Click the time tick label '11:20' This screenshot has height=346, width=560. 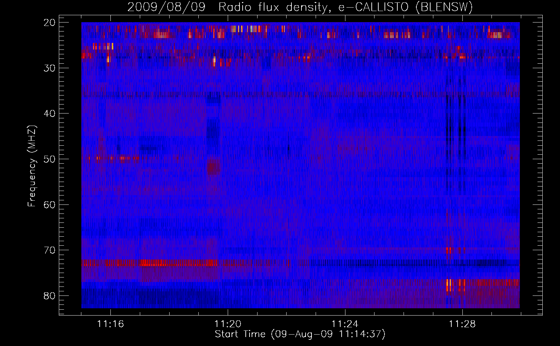[x=228, y=324]
